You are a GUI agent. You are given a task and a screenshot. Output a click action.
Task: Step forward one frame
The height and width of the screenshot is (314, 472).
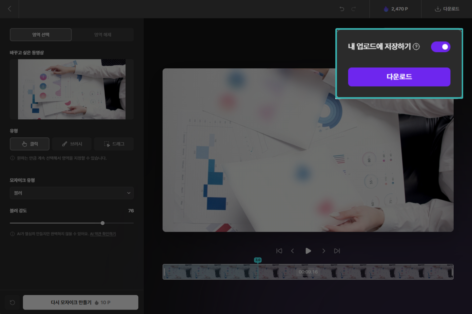324,251
